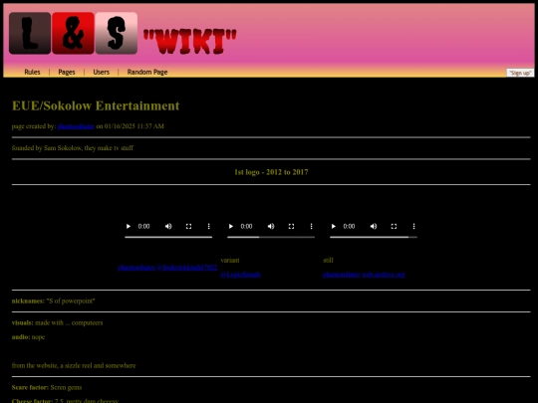Seek on the variant video's progress bar

click(x=271, y=237)
